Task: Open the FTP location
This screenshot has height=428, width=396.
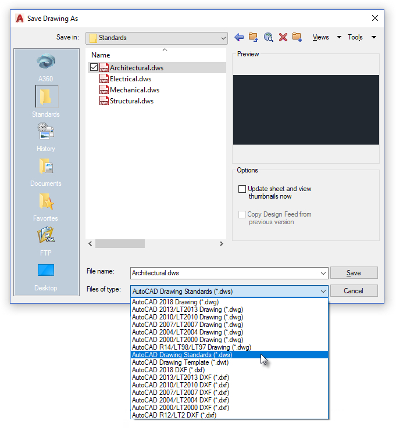Action: tap(45, 242)
